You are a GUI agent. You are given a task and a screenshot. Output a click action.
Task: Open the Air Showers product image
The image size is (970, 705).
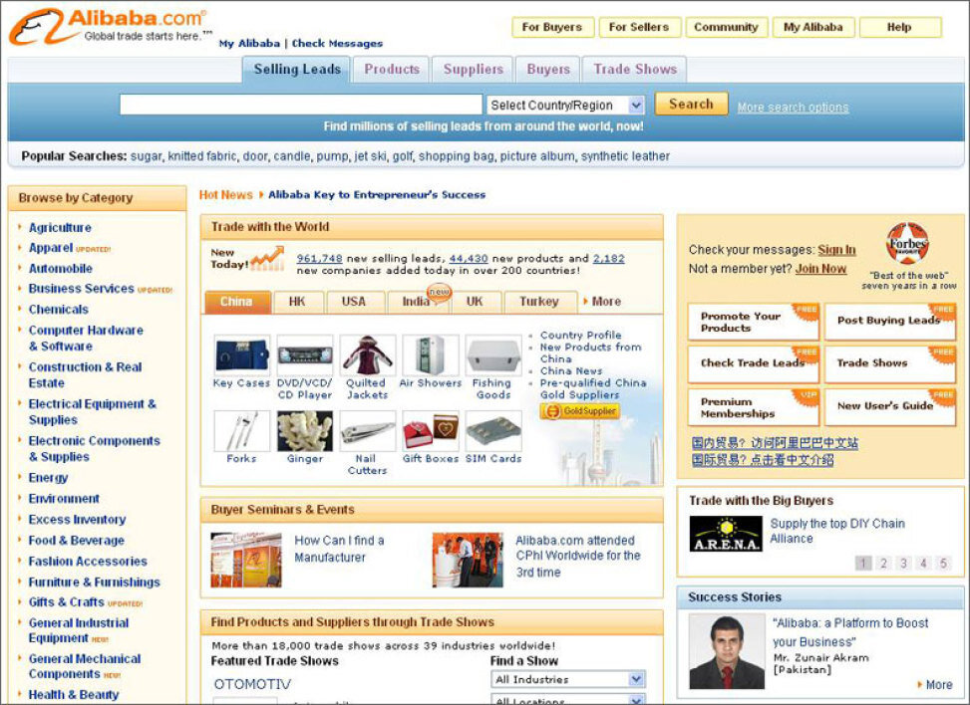click(431, 355)
